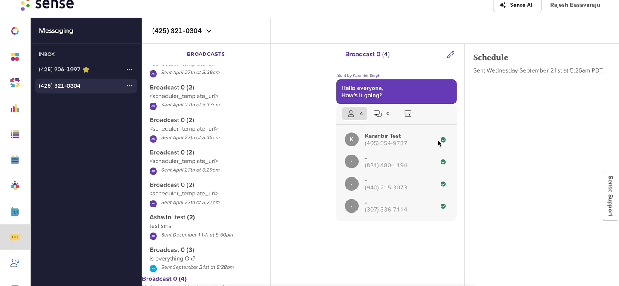The width and height of the screenshot is (619, 286).
Task: Open the three-dot menu for (425) 906-1997
Action: [x=129, y=70]
